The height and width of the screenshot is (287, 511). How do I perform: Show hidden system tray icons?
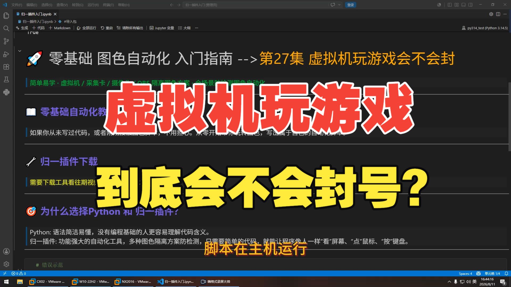(x=449, y=282)
